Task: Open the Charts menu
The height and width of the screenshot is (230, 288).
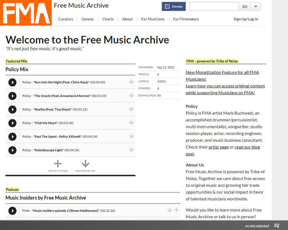Action: click(x=108, y=19)
